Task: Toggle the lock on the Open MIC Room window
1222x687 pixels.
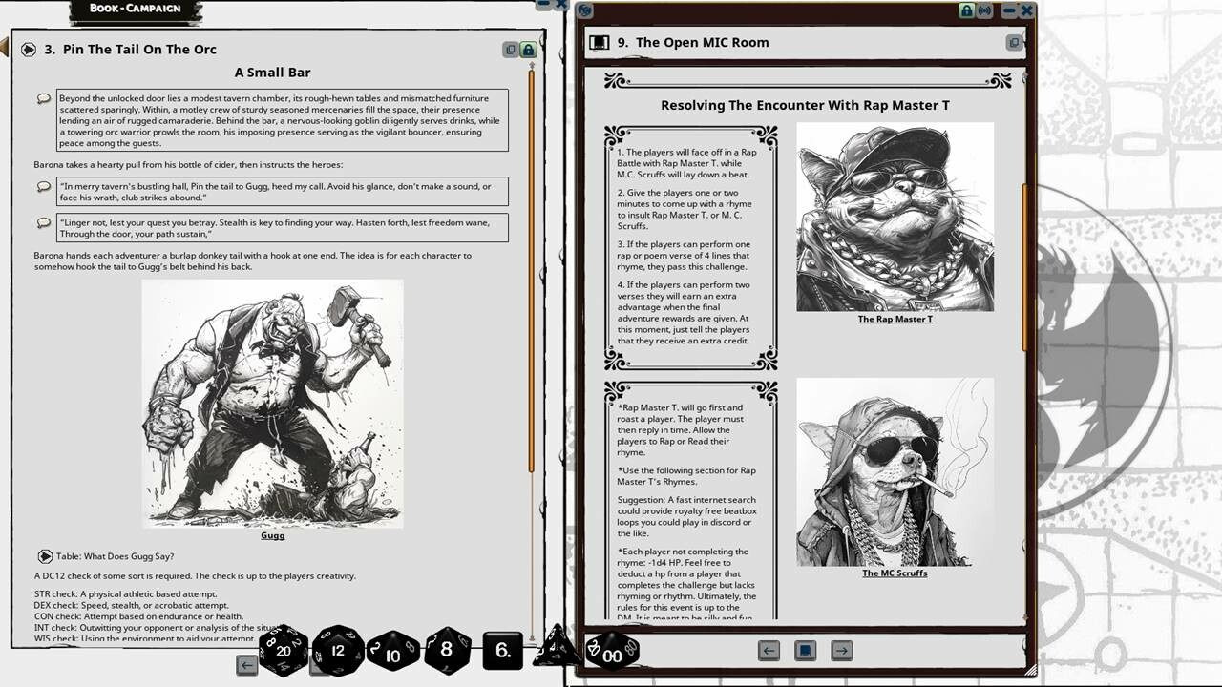Action: [x=966, y=10]
